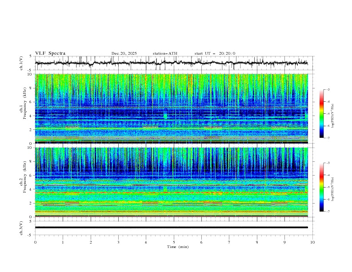Viewport: 352px width, 272px height.
Task: Click the lower color bar for ch.2
Action: click(x=322, y=187)
